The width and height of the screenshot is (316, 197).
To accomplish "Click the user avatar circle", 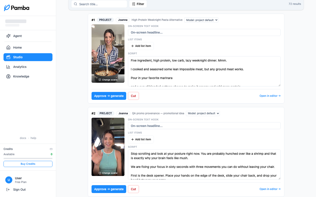I will (x=9, y=180).
